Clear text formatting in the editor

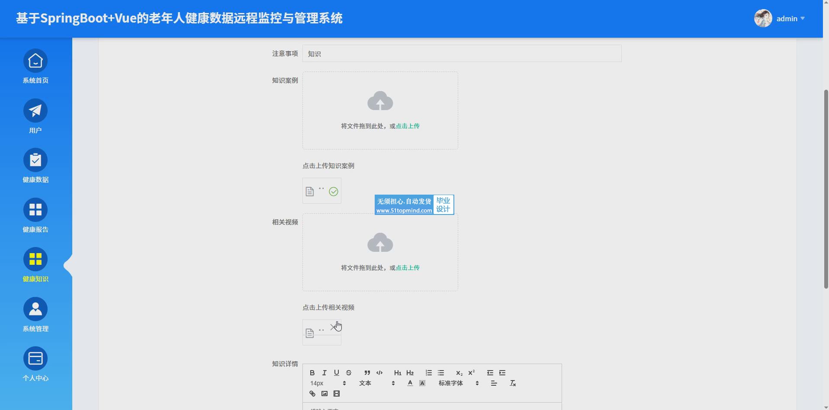(513, 383)
